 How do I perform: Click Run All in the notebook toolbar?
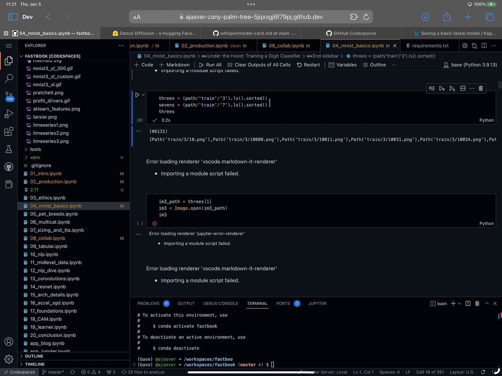210,65
